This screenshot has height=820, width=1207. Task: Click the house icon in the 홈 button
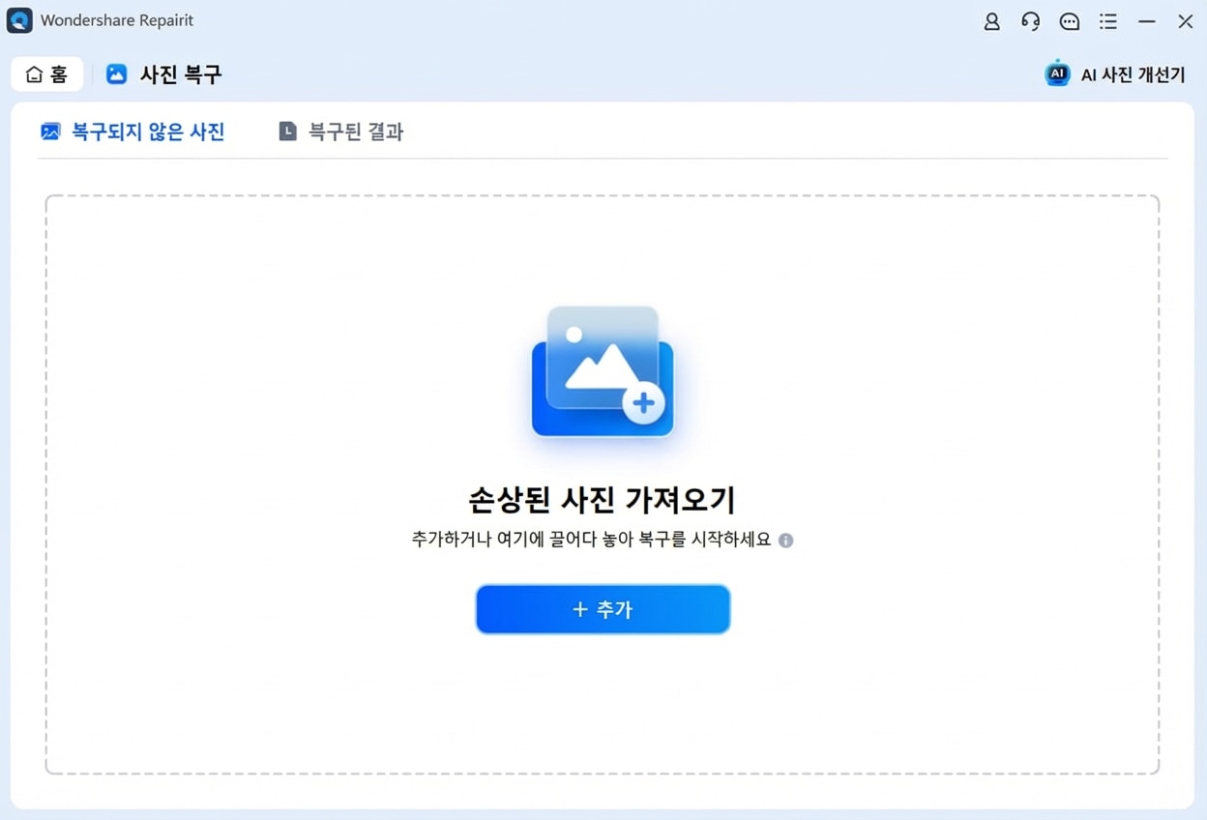(x=34, y=74)
